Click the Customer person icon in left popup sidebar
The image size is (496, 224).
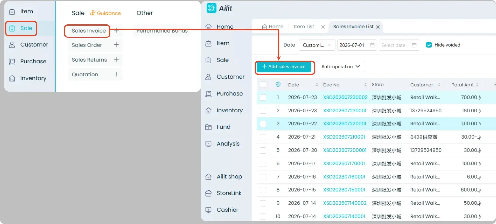pos(12,45)
